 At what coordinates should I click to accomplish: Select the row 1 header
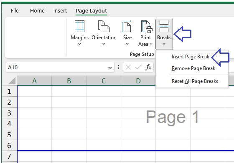click(x=9, y=91)
